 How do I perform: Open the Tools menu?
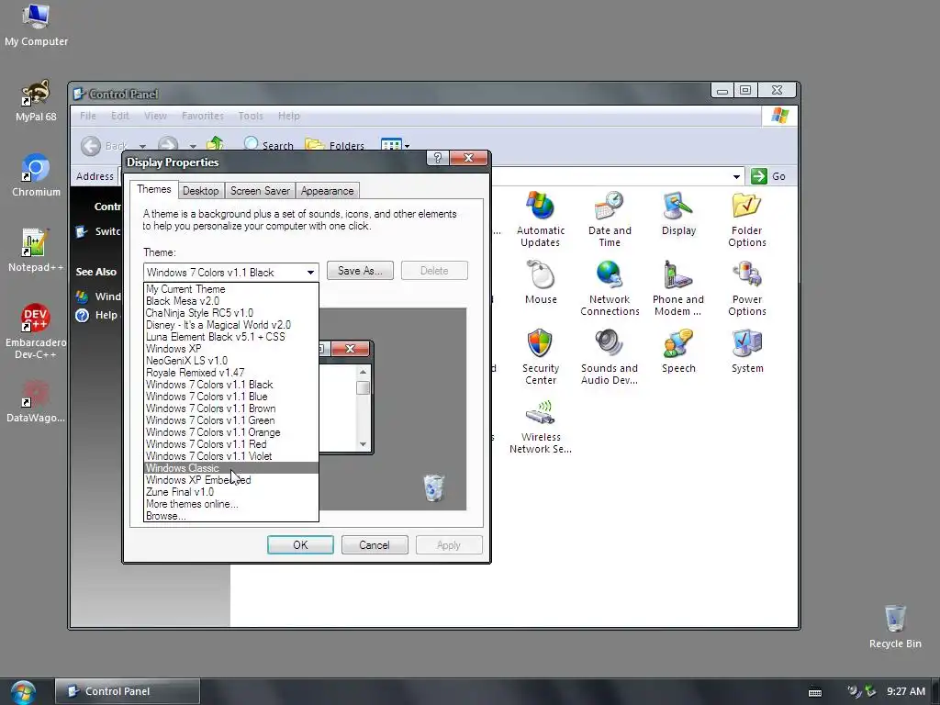[x=251, y=116]
